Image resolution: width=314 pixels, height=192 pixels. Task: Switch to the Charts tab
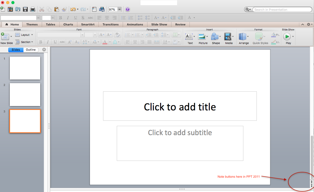click(68, 24)
